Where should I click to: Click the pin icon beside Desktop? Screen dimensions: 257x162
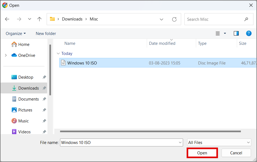pos(44,77)
